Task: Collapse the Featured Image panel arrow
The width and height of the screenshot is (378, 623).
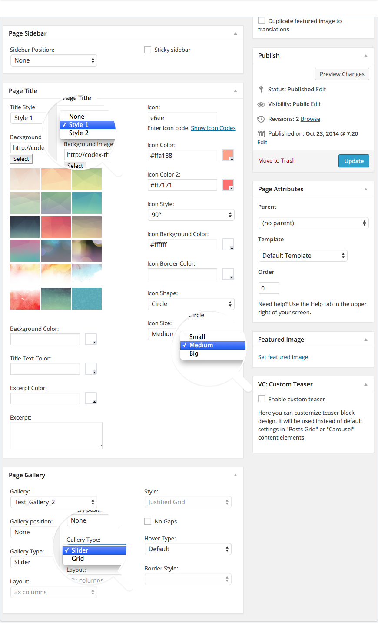Action: click(366, 340)
